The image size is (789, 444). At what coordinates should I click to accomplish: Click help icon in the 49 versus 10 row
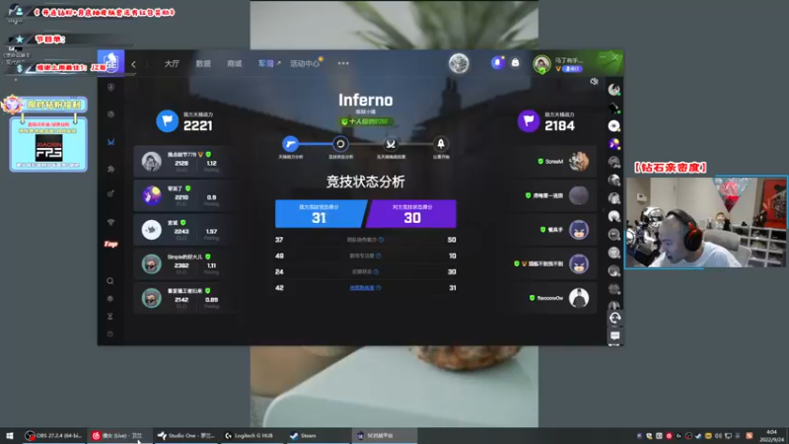(379, 257)
